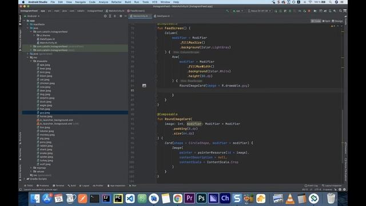Open the Profiler tool window
This screenshot has height=206, width=366.
point(98,185)
